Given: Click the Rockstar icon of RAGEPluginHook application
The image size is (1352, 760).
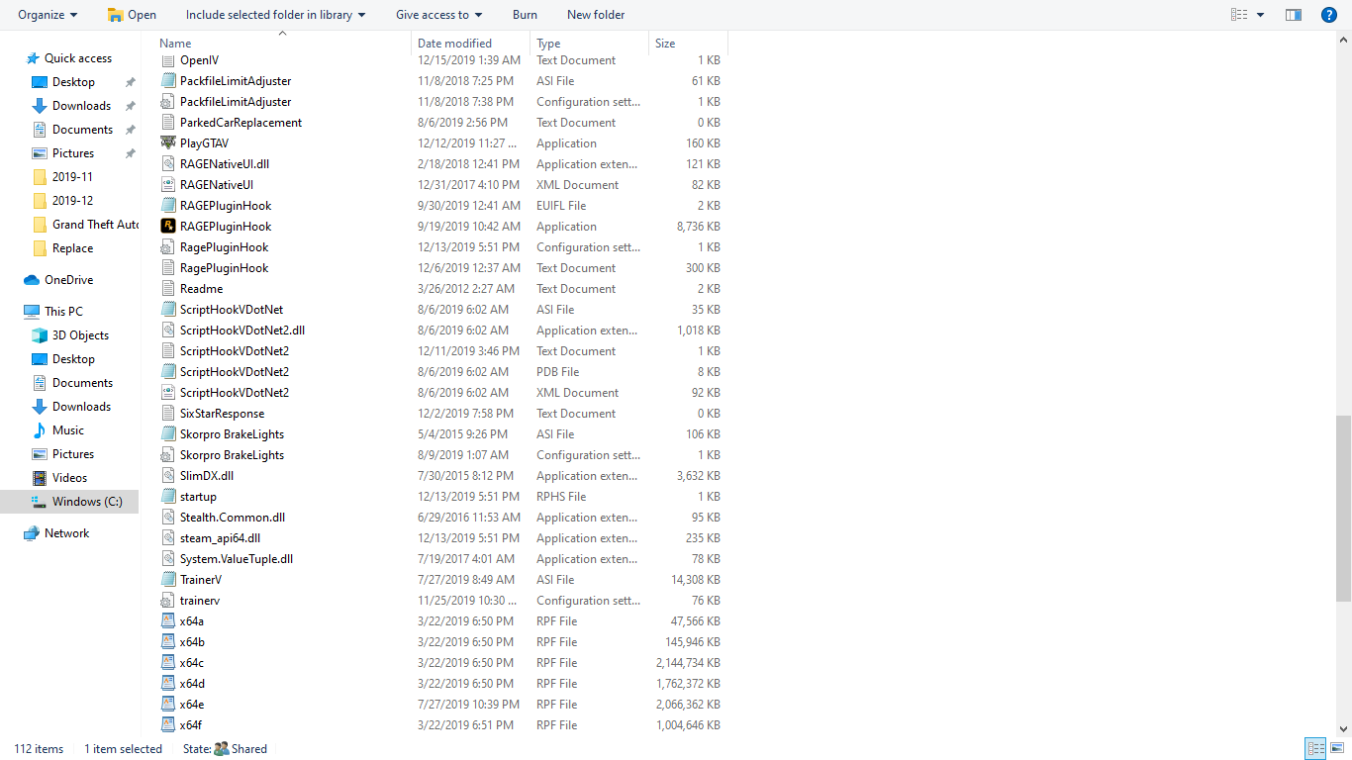Looking at the screenshot, I should coord(168,227).
